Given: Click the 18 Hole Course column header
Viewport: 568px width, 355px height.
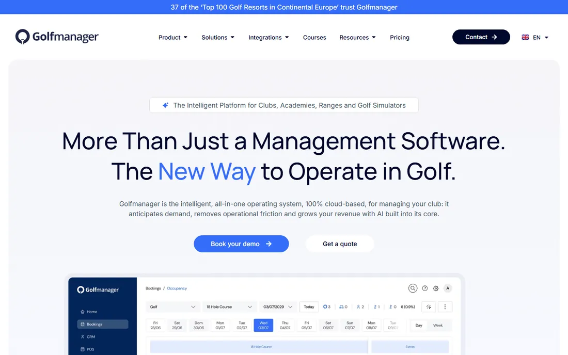Looking at the screenshot, I should (259, 347).
